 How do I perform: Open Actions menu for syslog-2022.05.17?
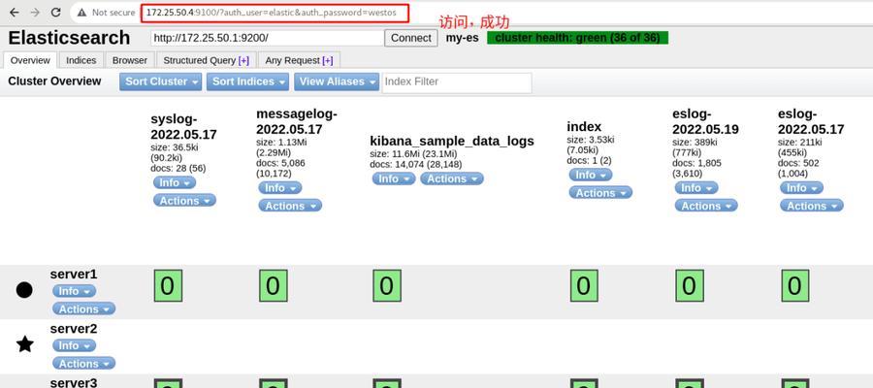tap(185, 201)
